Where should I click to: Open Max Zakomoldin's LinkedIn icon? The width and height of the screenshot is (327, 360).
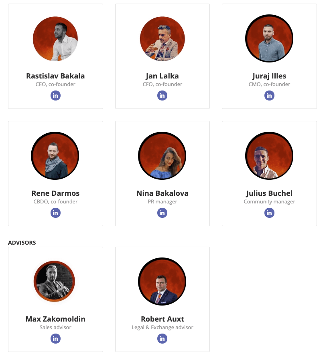(x=55, y=339)
